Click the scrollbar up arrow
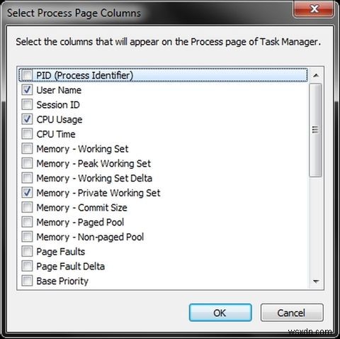 (x=316, y=75)
